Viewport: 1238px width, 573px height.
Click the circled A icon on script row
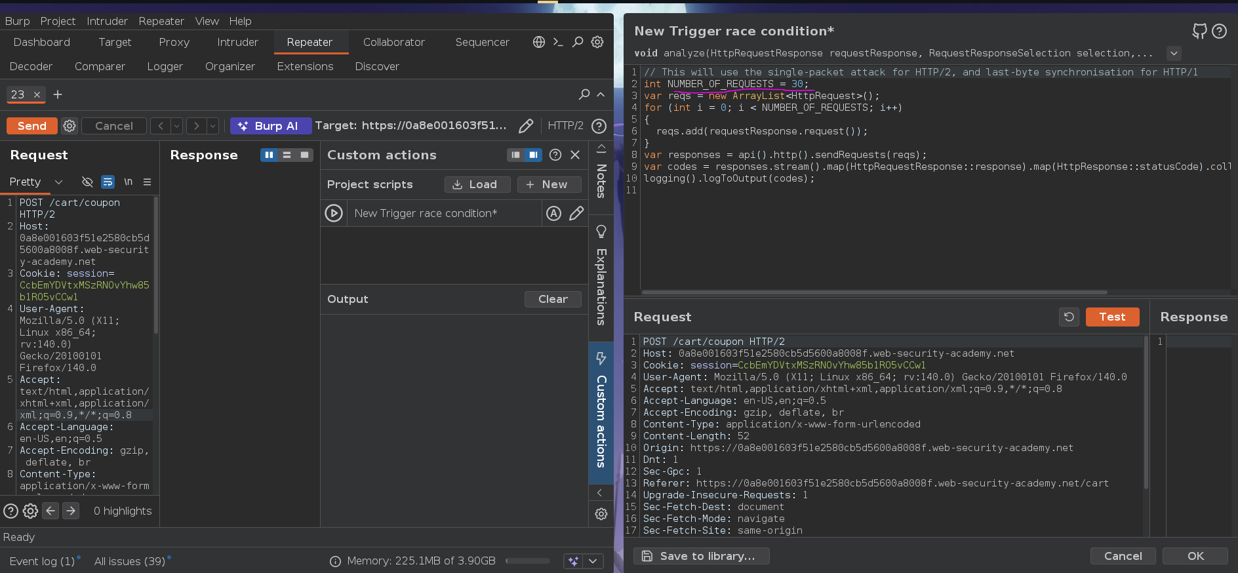coord(554,213)
